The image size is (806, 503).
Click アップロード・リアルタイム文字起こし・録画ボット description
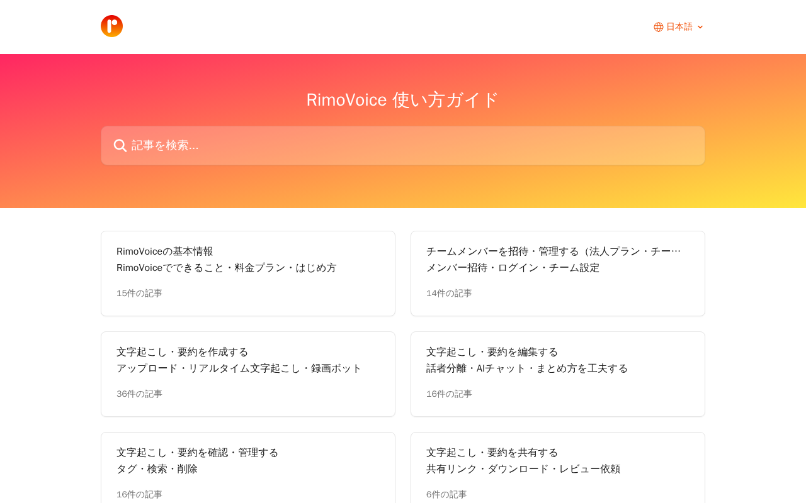[x=239, y=368]
